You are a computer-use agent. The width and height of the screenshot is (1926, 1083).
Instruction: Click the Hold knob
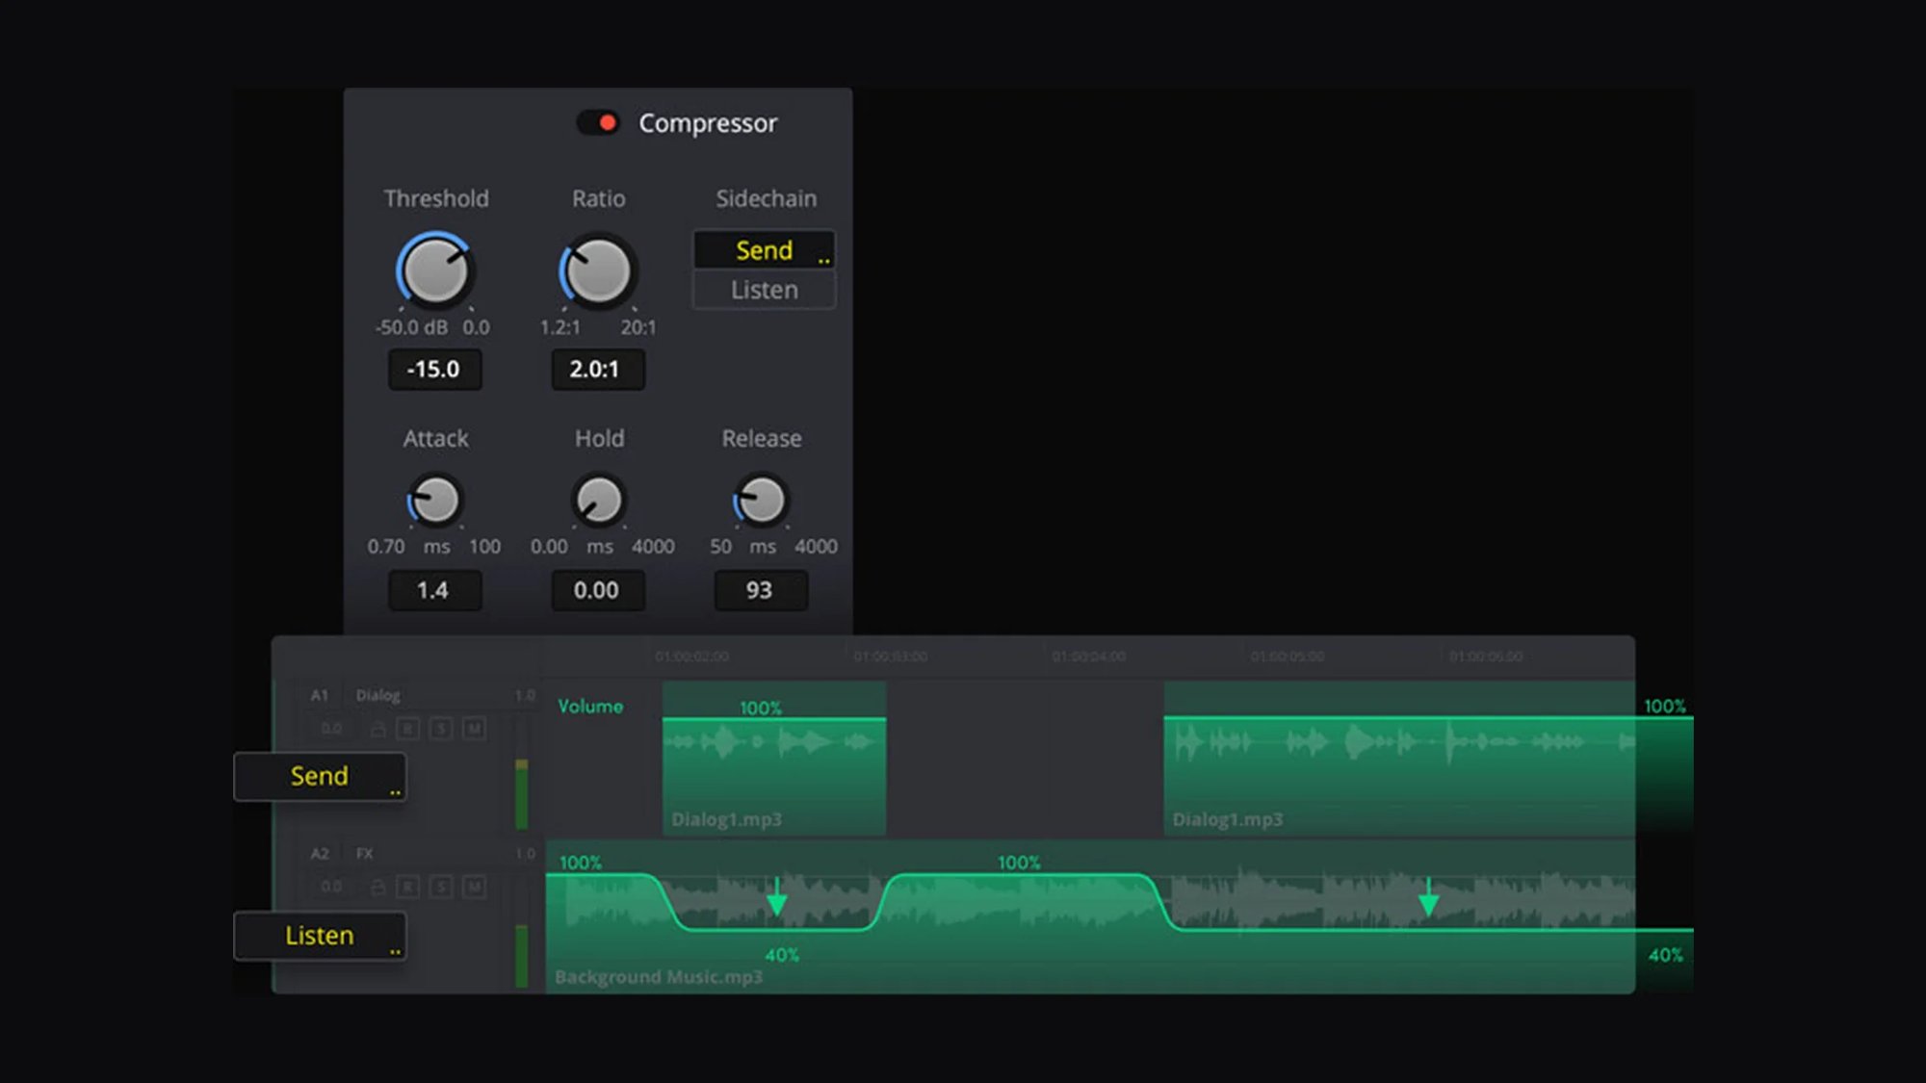point(598,501)
